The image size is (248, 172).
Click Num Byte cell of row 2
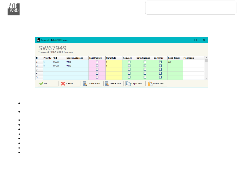click(x=114, y=66)
